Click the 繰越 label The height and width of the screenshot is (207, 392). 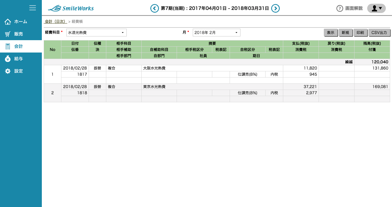click(349, 62)
